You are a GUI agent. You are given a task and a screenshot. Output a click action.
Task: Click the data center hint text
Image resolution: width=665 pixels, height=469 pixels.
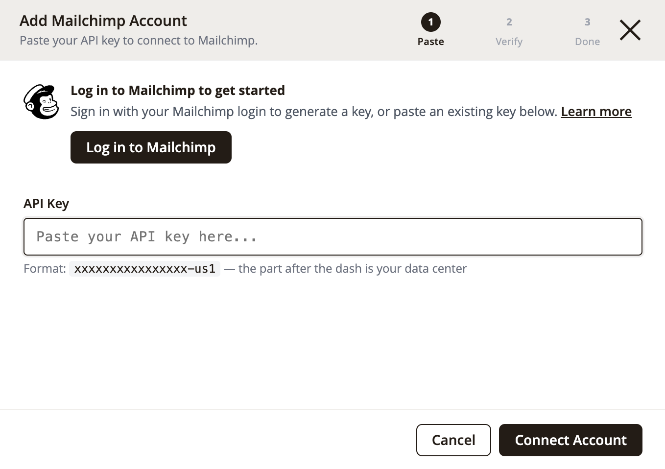click(345, 269)
